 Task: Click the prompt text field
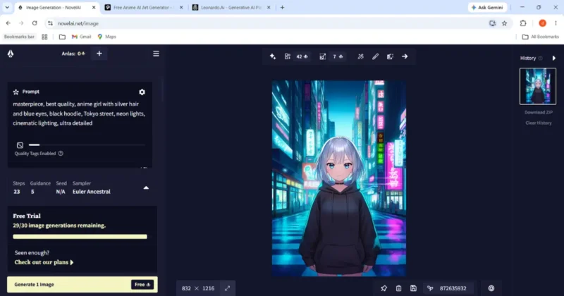(x=79, y=113)
